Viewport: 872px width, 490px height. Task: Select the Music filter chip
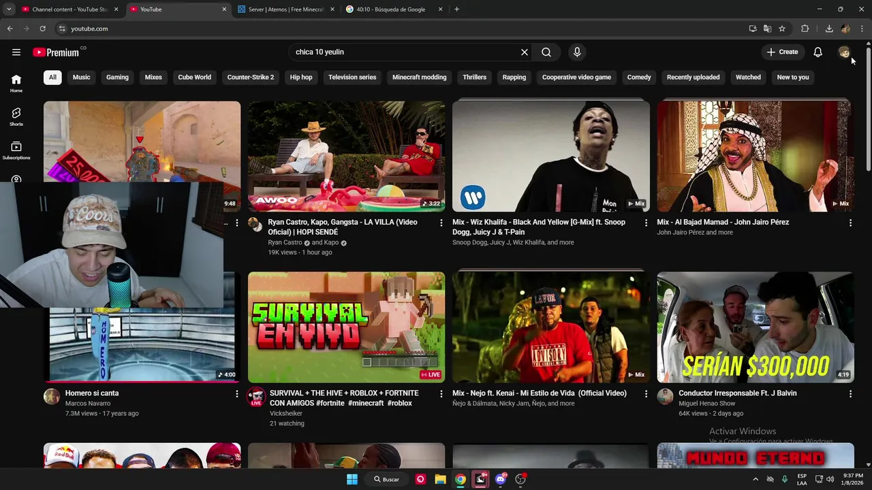[x=81, y=77]
